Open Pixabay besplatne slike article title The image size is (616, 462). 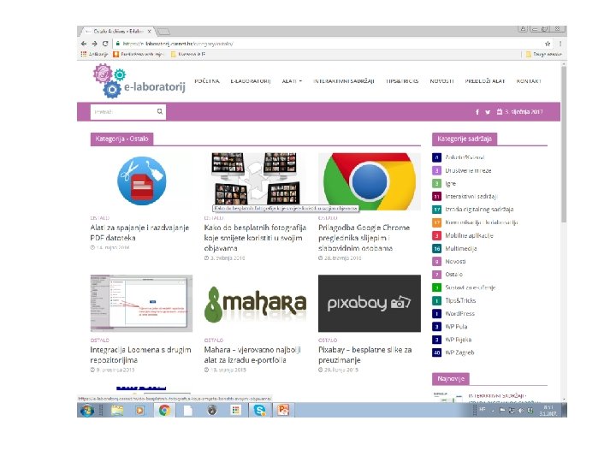365,355
